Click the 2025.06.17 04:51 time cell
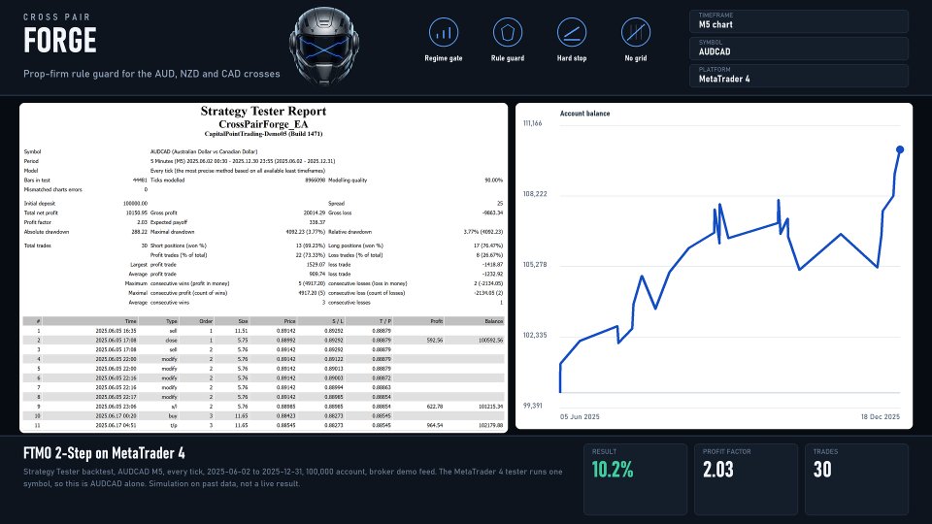932x524 pixels. pos(116,425)
